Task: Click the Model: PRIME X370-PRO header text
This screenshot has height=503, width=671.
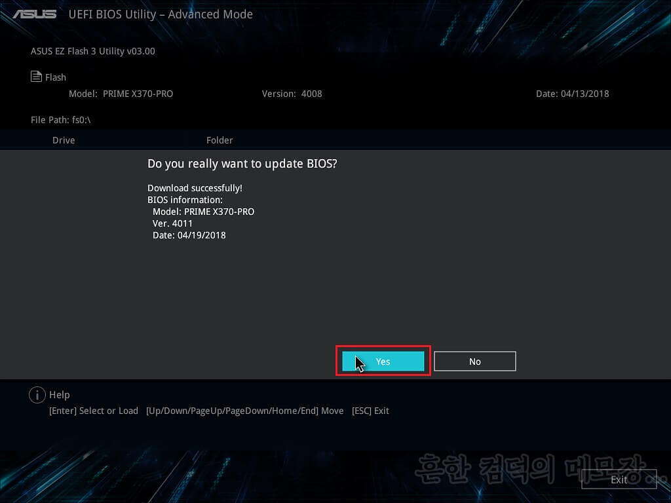Action: coord(121,94)
